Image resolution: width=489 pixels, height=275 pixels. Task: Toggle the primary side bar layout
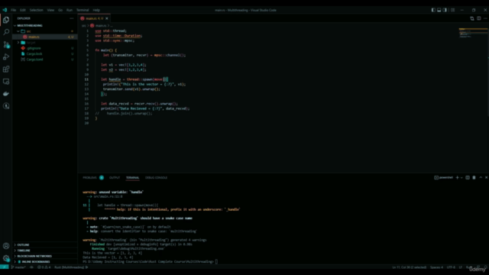[x=433, y=10]
